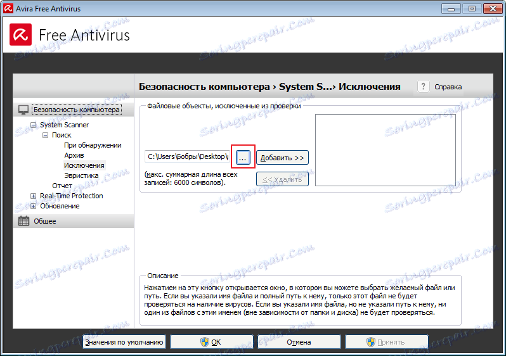Open Архив settings in the tree
506x356 pixels.
coord(74,155)
